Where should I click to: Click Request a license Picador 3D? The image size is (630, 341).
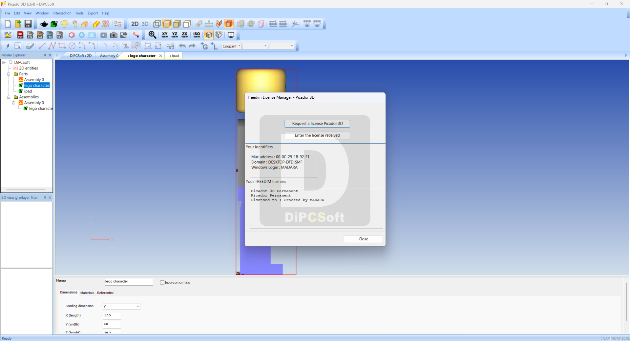317,124
